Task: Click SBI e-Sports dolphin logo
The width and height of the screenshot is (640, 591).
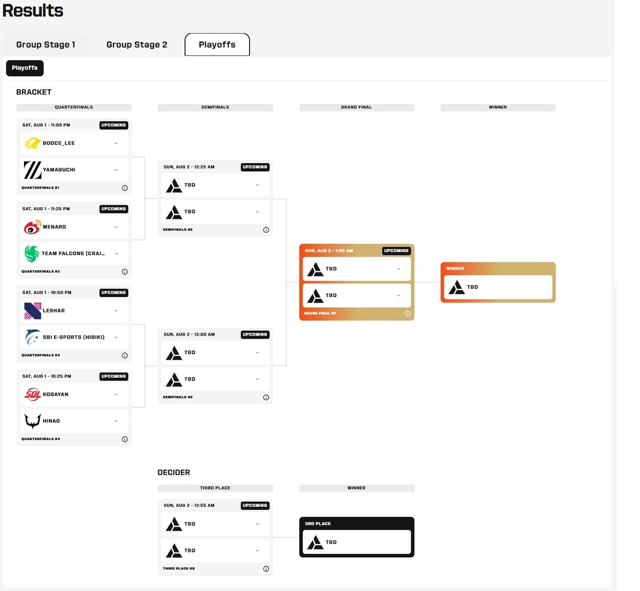Action: 33,337
